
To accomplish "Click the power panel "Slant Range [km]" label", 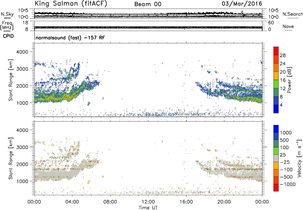I will (x=11, y=80).
